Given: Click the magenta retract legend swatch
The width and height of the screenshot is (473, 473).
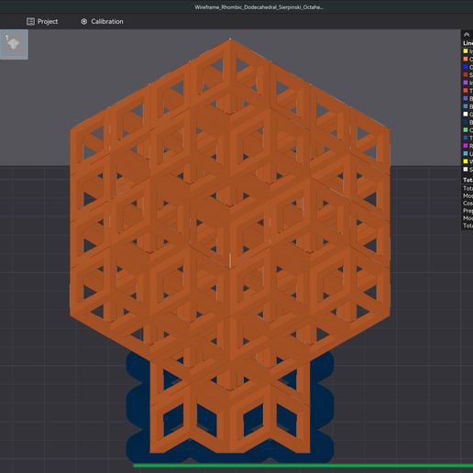Looking at the screenshot, I should [x=466, y=146].
